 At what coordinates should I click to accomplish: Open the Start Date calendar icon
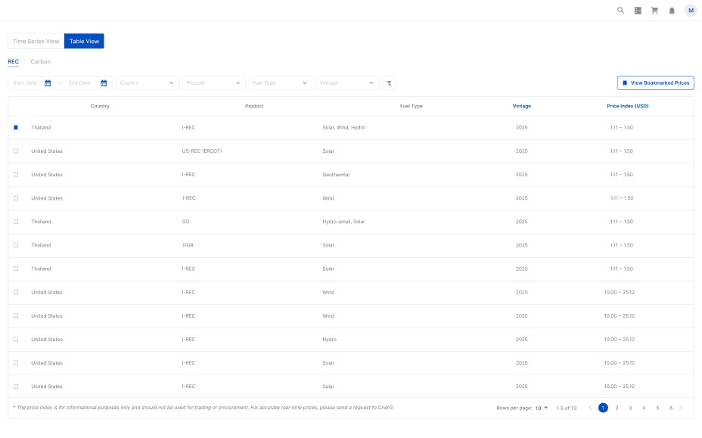coord(48,83)
